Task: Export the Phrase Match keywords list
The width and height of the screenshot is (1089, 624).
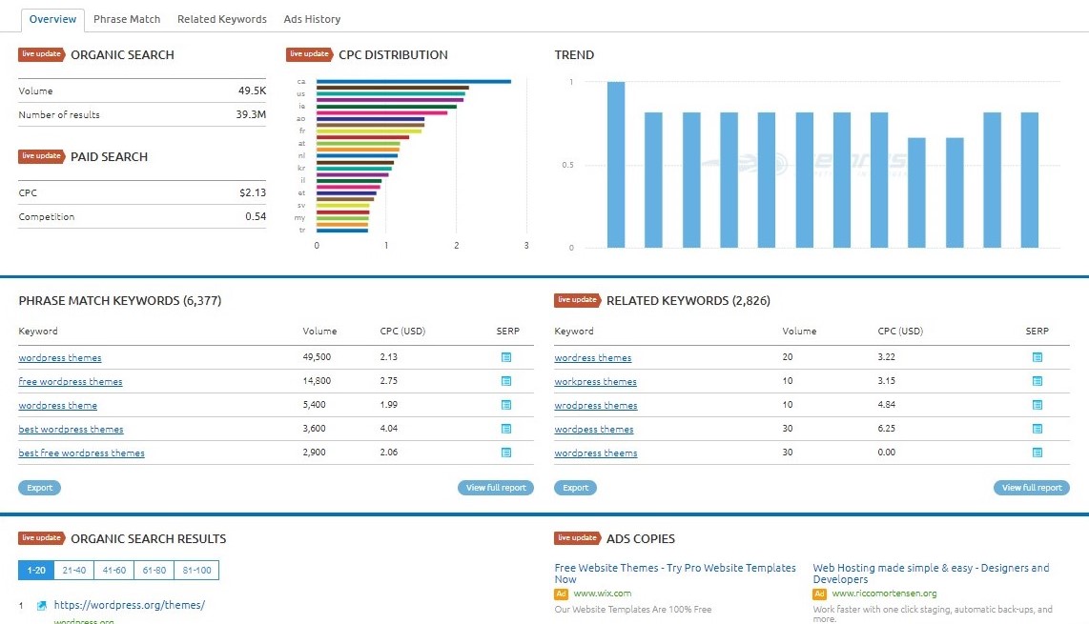Action: 39,487
